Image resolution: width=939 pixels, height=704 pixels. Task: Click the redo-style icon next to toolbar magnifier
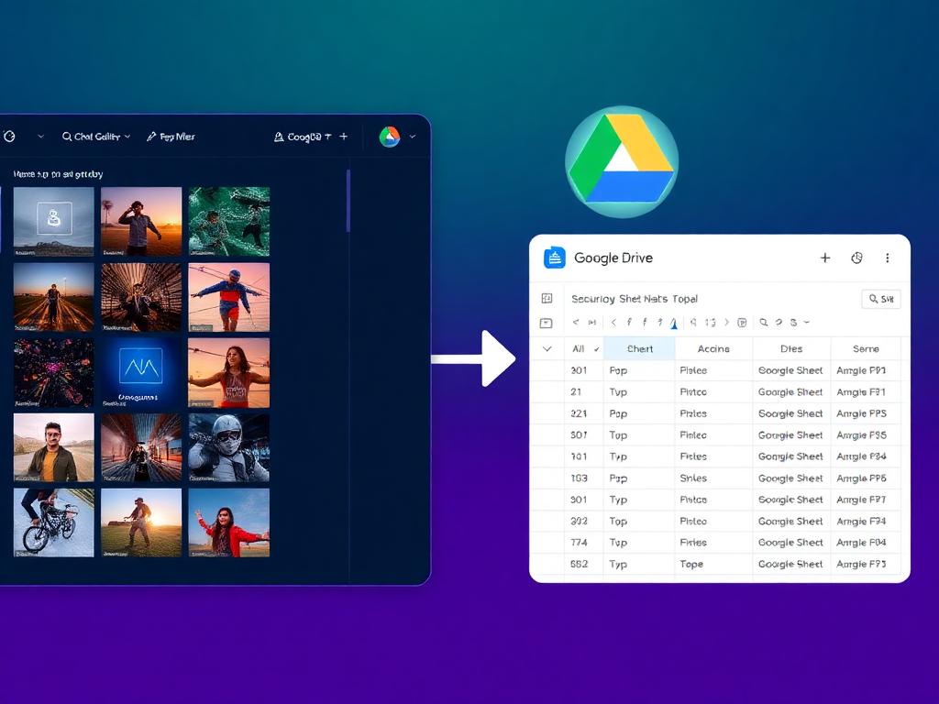[x=779, y=323]
